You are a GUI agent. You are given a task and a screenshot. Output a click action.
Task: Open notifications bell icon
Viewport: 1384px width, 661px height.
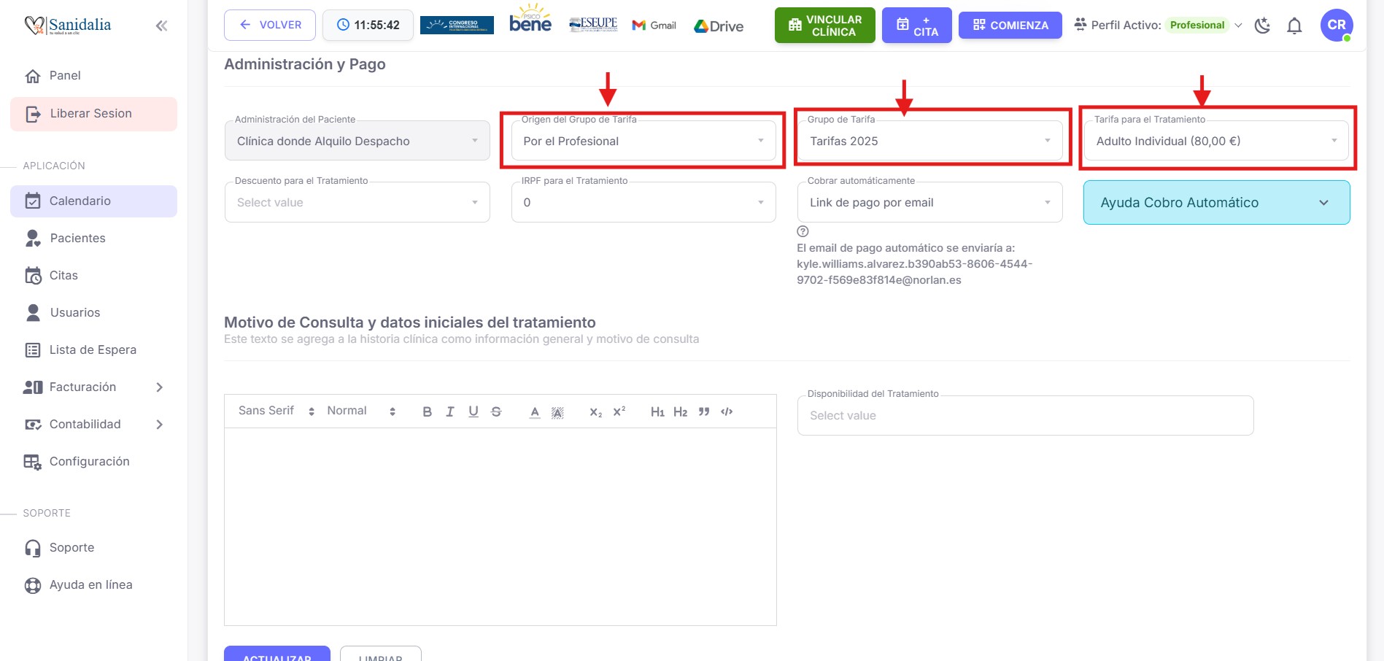click(1294, 26)
